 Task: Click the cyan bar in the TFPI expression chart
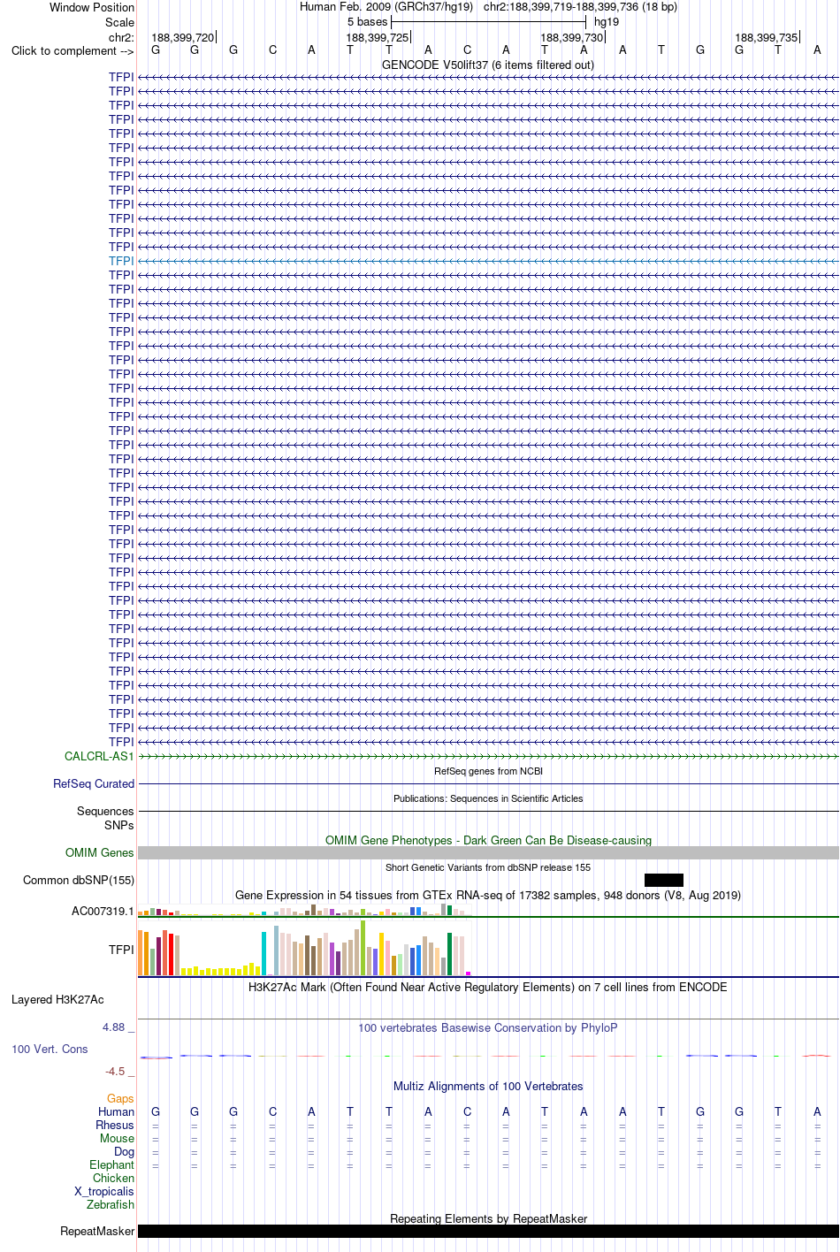coord(263,953)
